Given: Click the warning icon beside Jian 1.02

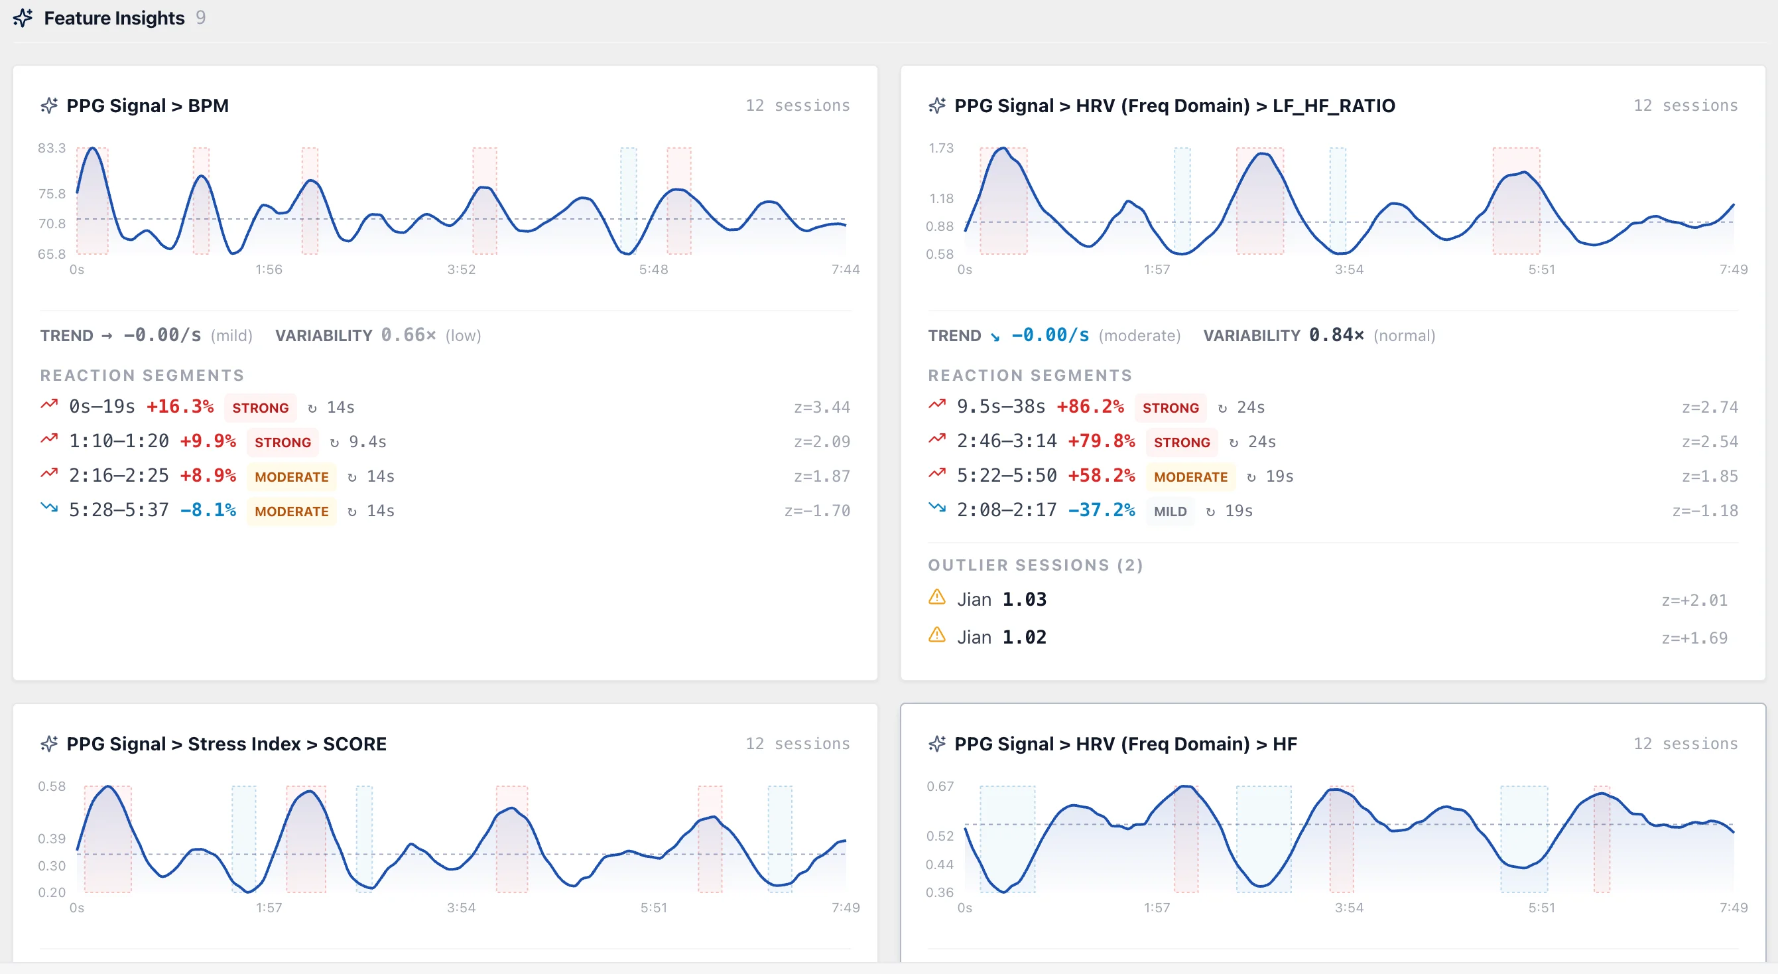Looking at the screenshot, I should [x=936, y=635].
